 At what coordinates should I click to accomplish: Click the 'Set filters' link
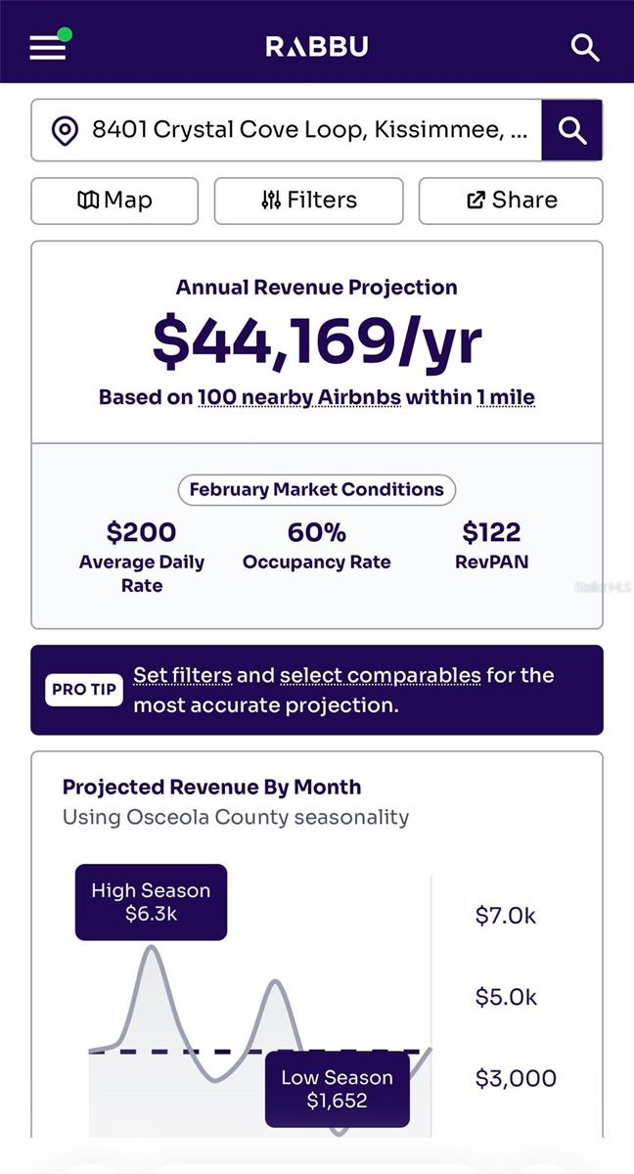tap(183, 675)
